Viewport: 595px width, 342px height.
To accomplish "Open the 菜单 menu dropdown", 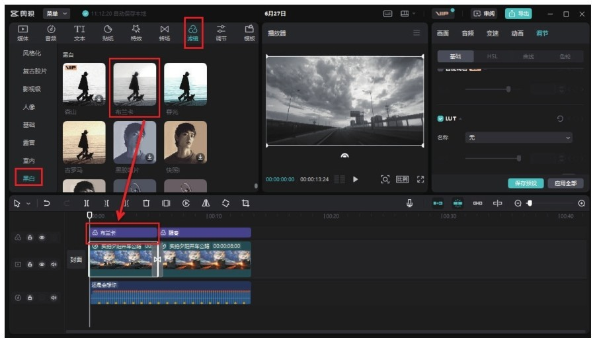I will coord(56,14).
